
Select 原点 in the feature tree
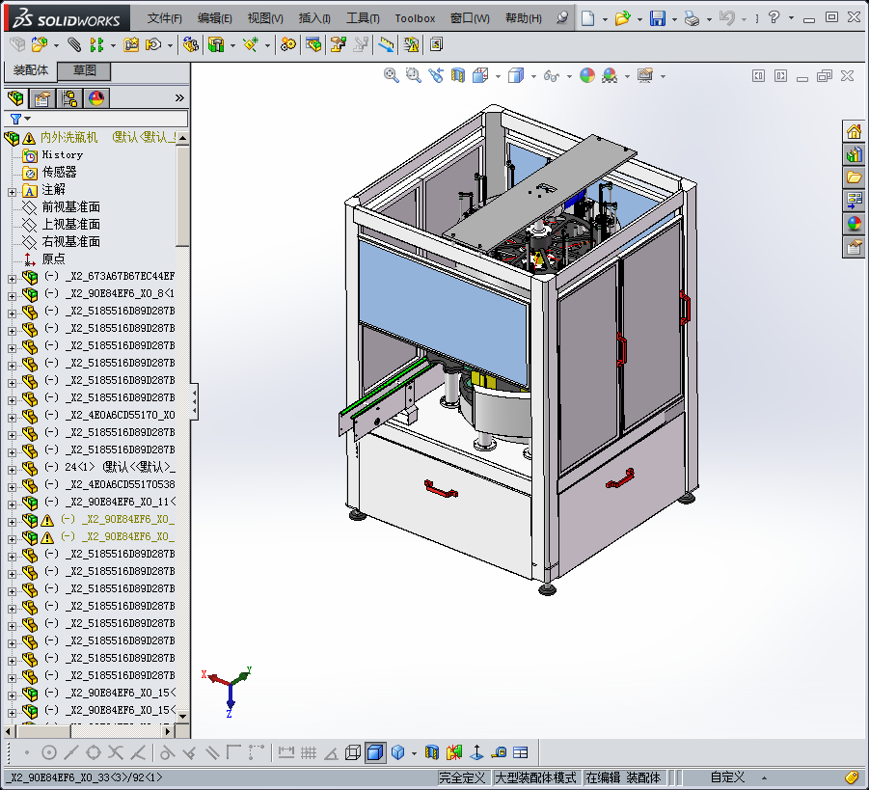tap(53, 259)
